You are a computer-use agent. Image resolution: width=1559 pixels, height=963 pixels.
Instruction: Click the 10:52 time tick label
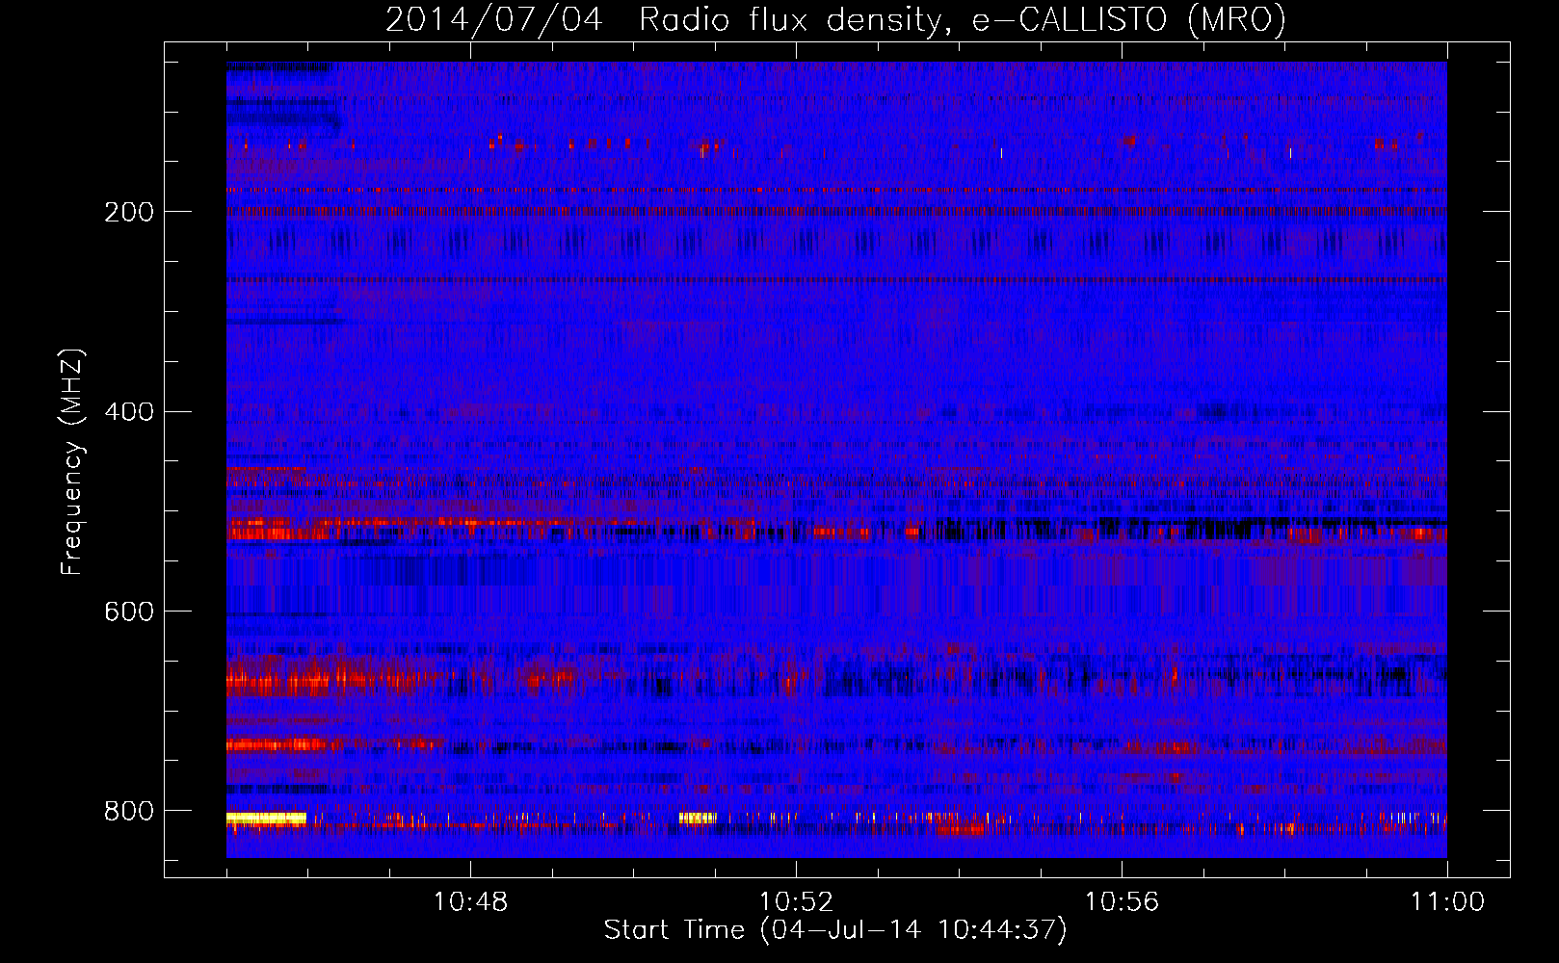point(796,902)
